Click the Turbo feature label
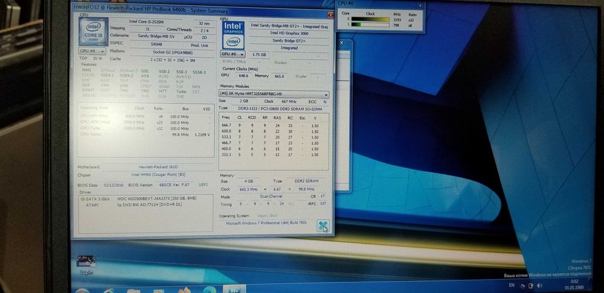This screenshot has height=293, width=604. 181,92
